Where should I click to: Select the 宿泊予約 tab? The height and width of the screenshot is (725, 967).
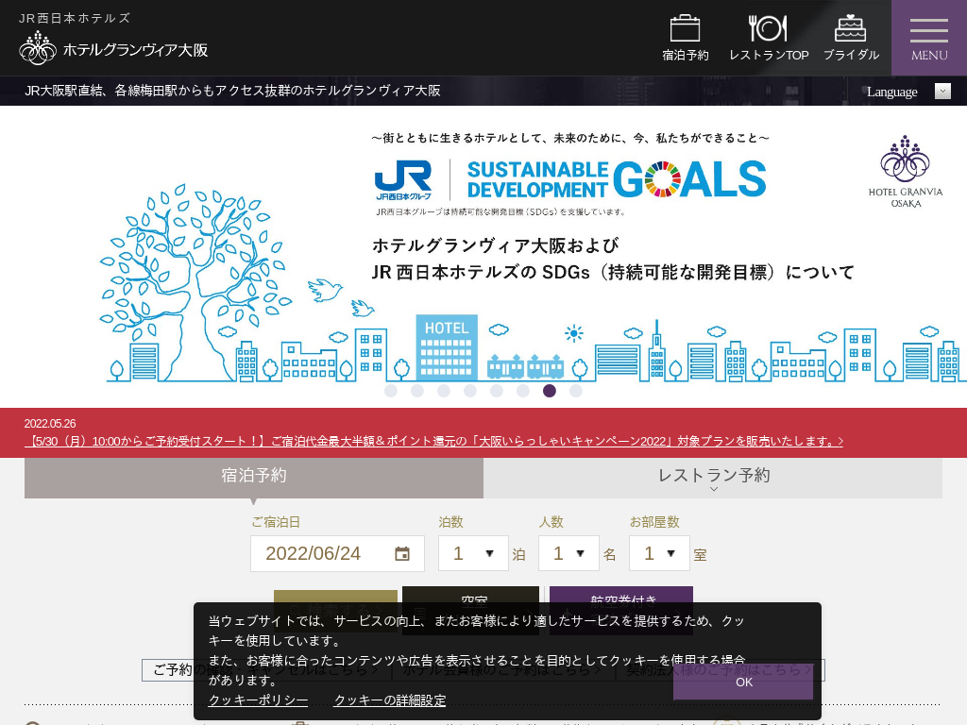coord(254,476)
